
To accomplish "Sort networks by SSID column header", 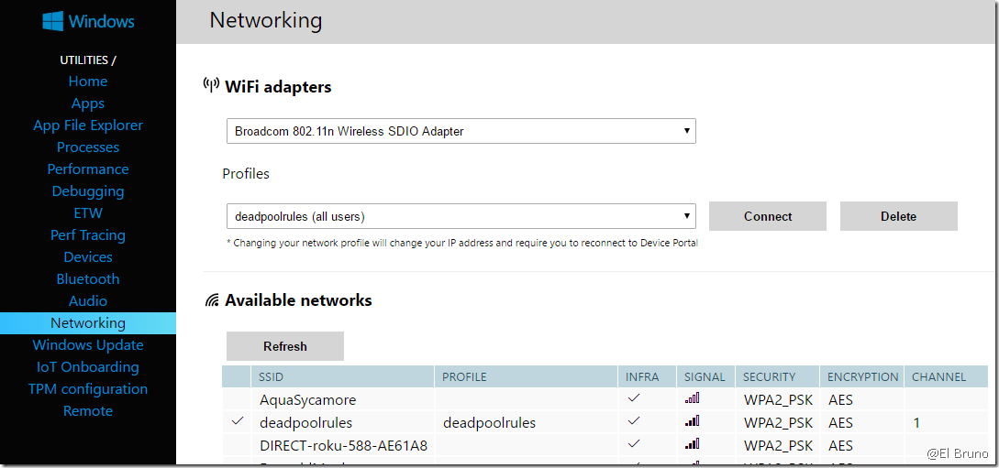I will tap(278, 376).
